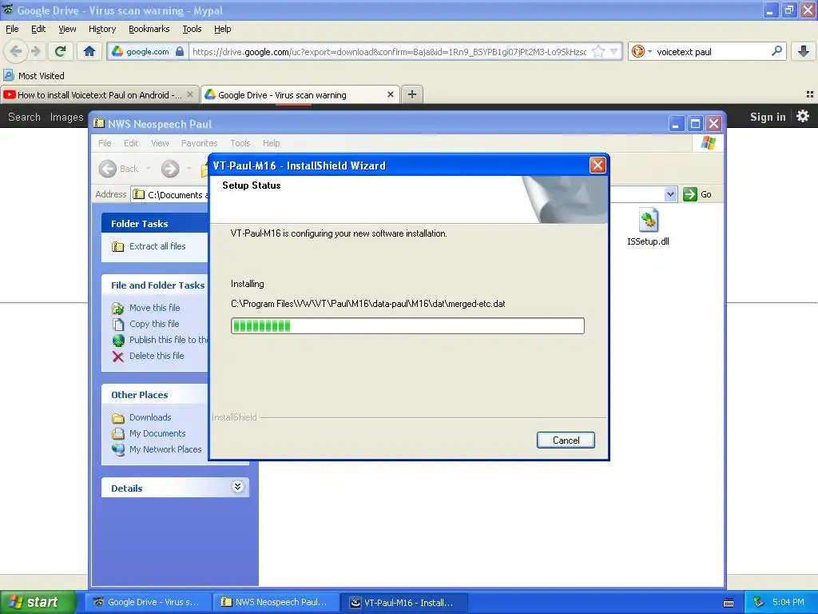Click the search magnifier icon

776,51
